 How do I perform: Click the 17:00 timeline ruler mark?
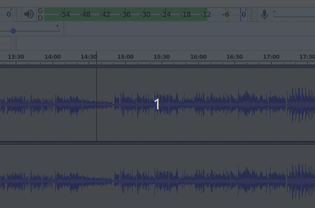pos(271,57)
